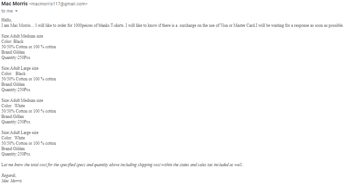
Task: Click the final 'Quantity:250Pcs.' line
Action: point(16,154)
